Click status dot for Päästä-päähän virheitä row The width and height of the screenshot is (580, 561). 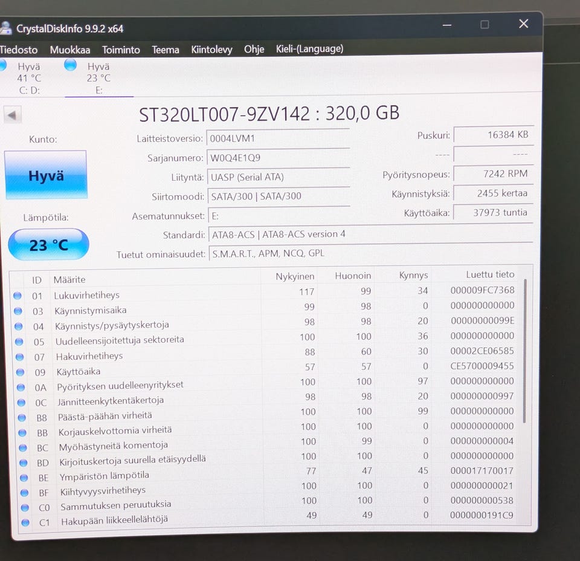click(22, 417)
